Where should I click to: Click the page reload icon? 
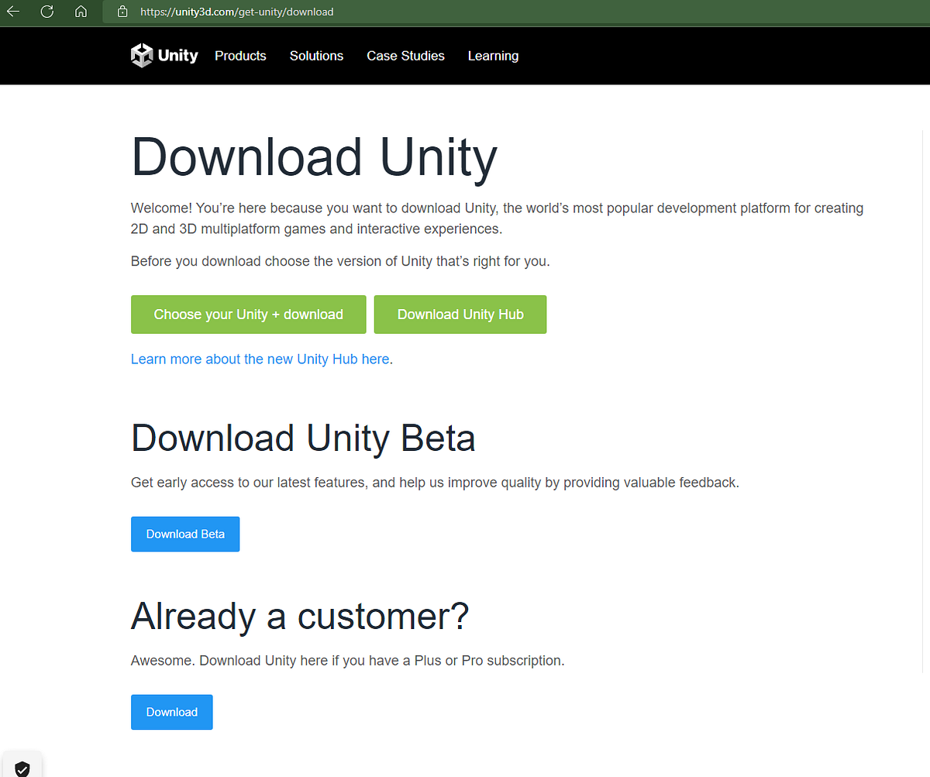coord(46,12)
